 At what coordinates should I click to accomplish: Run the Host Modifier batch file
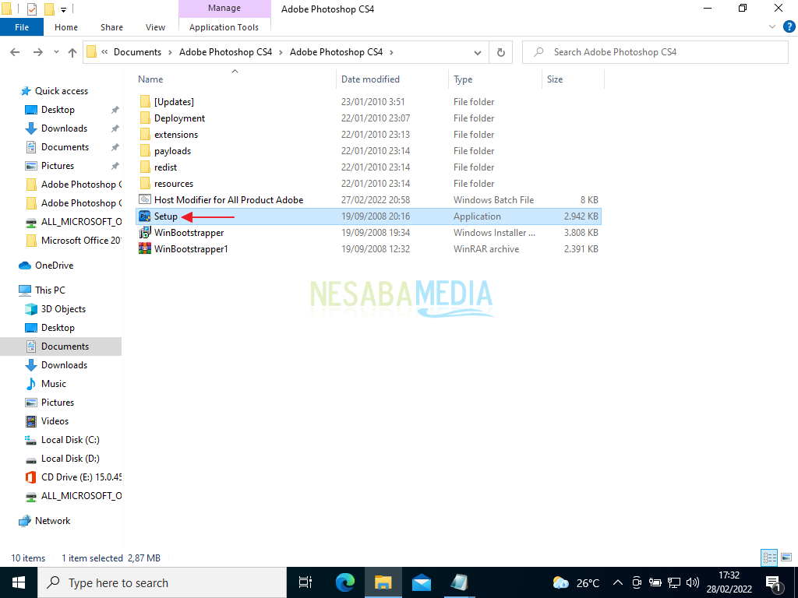point(229,199)
